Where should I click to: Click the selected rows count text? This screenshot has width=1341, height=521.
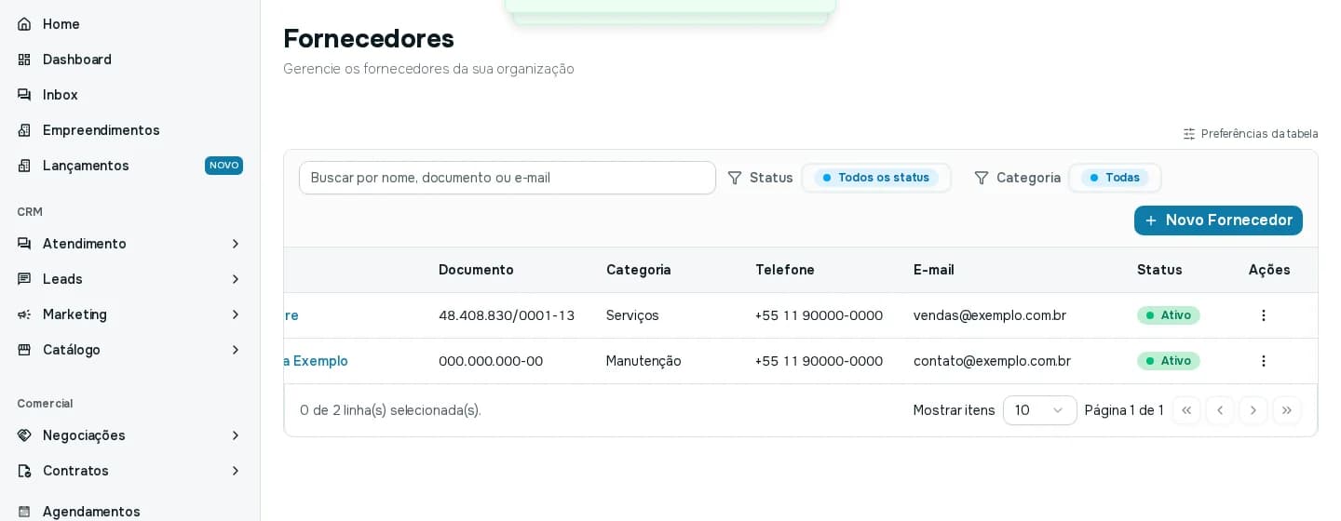(390, 410)
